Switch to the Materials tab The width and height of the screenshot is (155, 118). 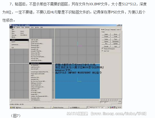[x=113, y=30]
